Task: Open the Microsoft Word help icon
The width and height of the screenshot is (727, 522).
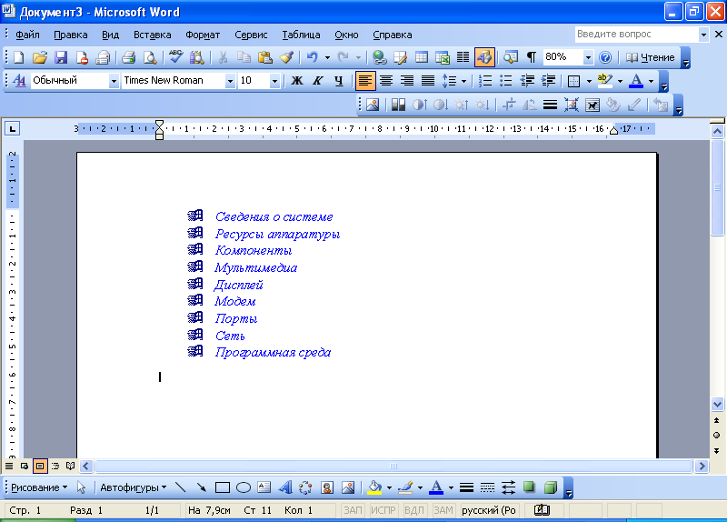Action: point(605,57)
